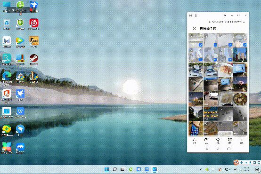Tap the phone's recent apps square

pyautogui.click(x=229, y=149)
